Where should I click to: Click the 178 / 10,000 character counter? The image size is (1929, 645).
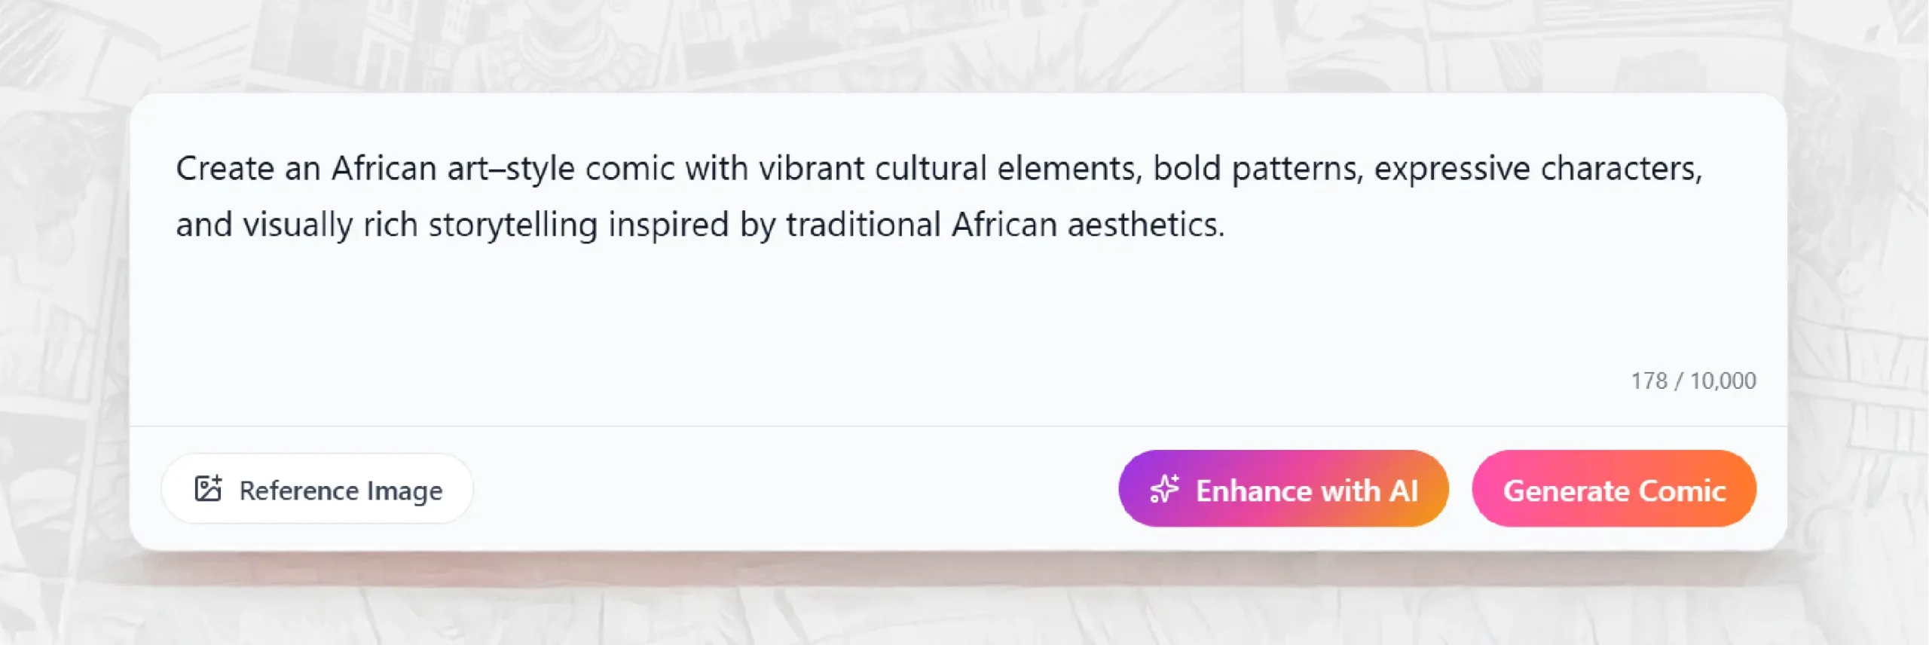pyautogui.click(x=1693, y=381)
